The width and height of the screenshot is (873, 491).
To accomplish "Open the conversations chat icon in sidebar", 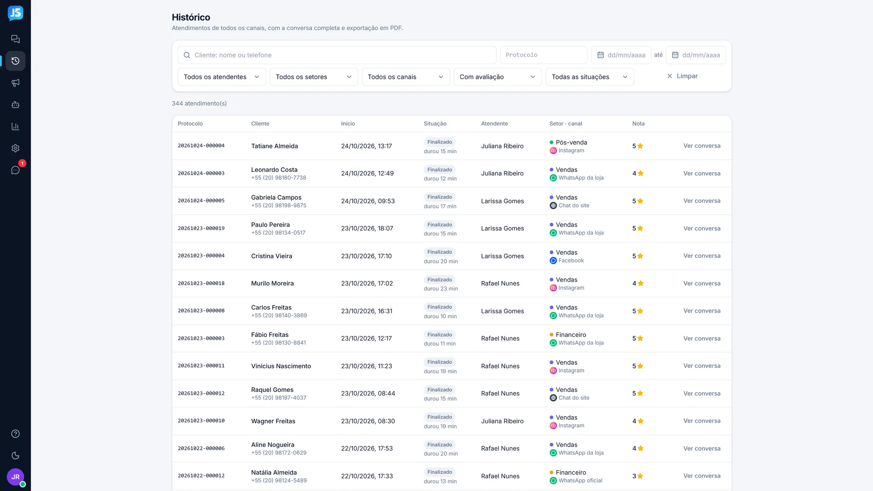I will [x=15, y=39].
